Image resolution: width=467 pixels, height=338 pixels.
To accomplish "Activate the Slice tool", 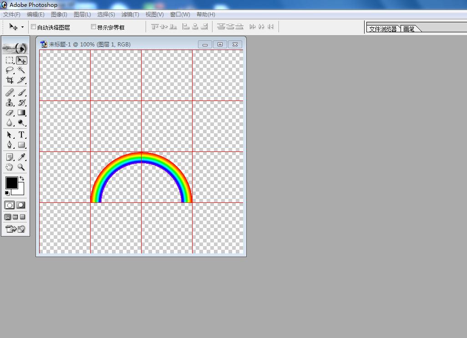I will [21, 80].
